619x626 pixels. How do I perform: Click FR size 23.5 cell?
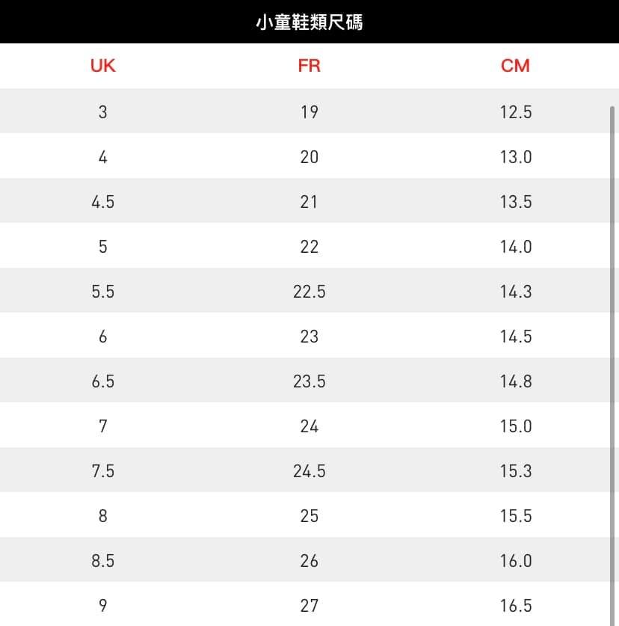click(x=309, y=381)
